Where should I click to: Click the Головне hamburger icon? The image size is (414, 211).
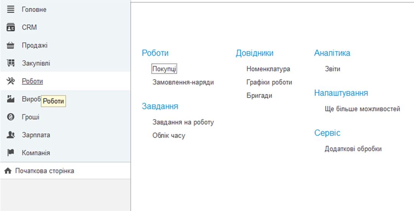coord(11,10)
